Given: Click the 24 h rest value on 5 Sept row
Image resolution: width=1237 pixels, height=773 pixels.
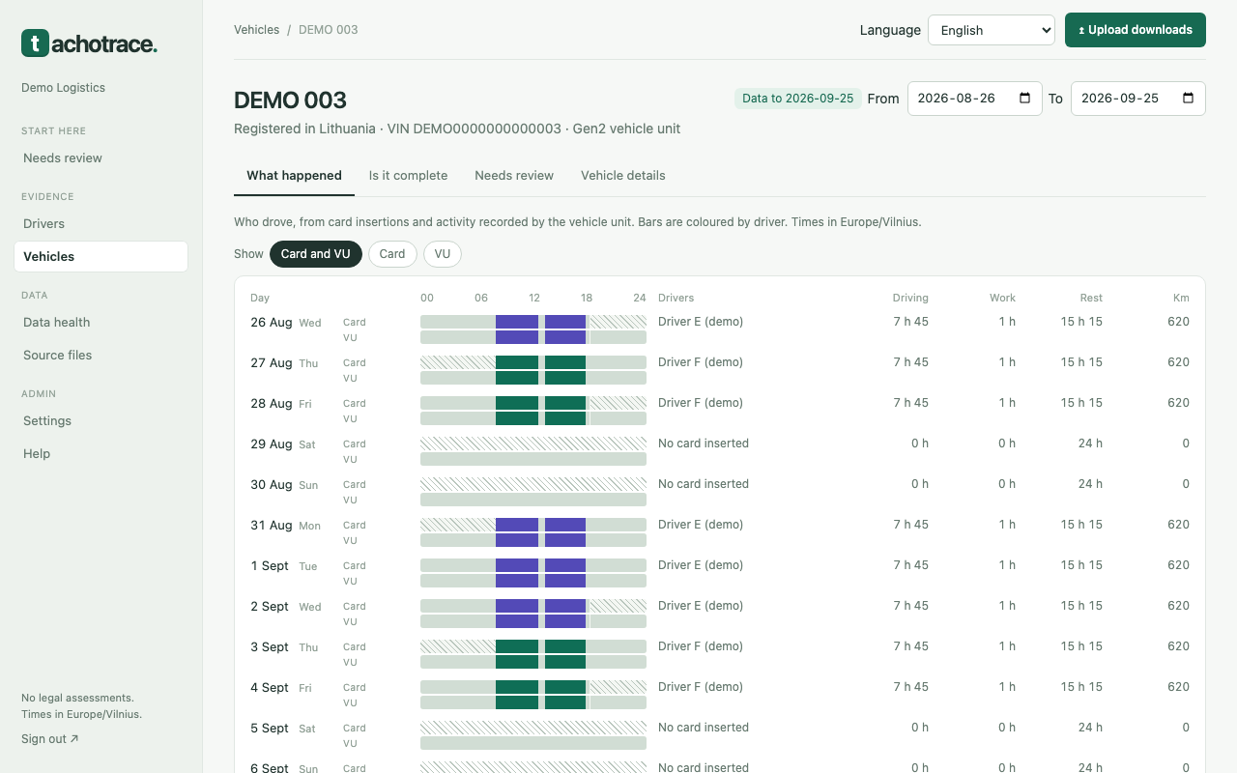Looking at the screenshot, I should (x=1090, y=728).
